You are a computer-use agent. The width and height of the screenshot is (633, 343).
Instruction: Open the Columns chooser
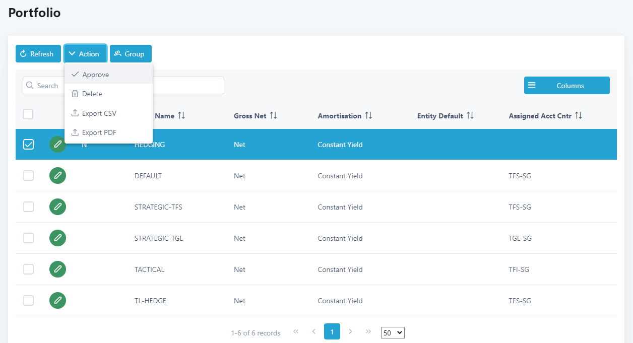[566, 86]
